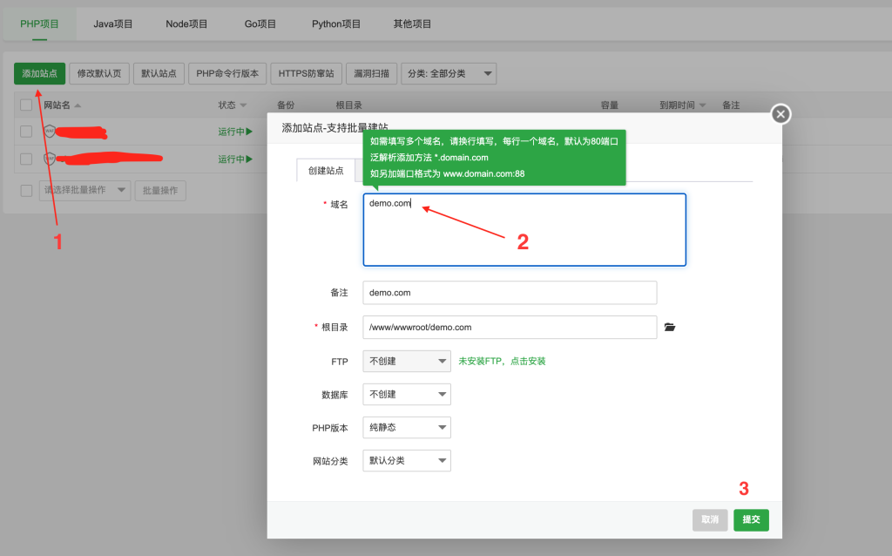Viewport: 892px width, 556px height.
Task: Close the add-site dialog with X icon
Action: tap(780, 114)
